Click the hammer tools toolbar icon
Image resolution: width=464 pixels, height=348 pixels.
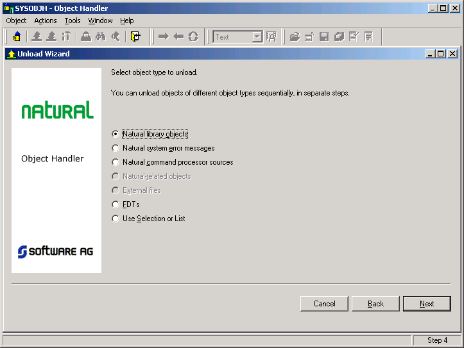click(66, 37)
